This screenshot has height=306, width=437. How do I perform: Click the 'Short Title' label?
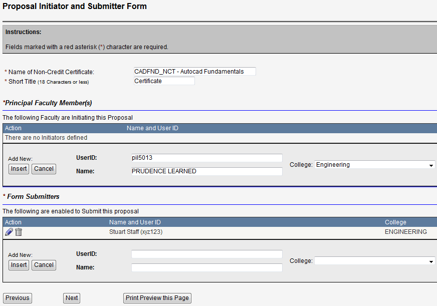click(x=22, y=82)
